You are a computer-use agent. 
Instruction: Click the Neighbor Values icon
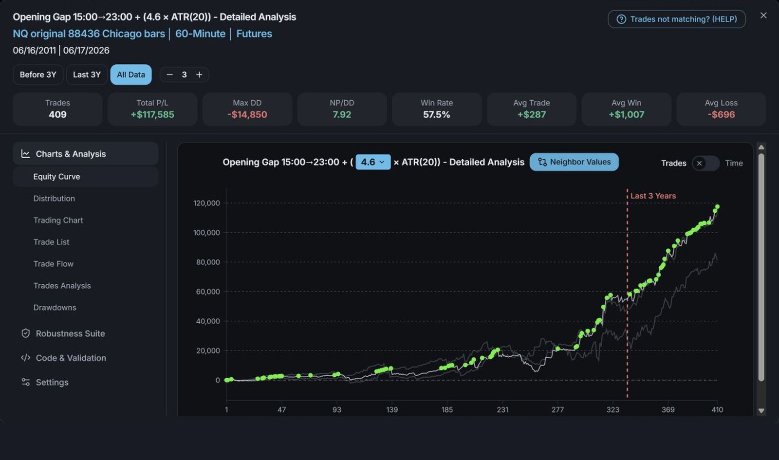[x=542, y=162]
